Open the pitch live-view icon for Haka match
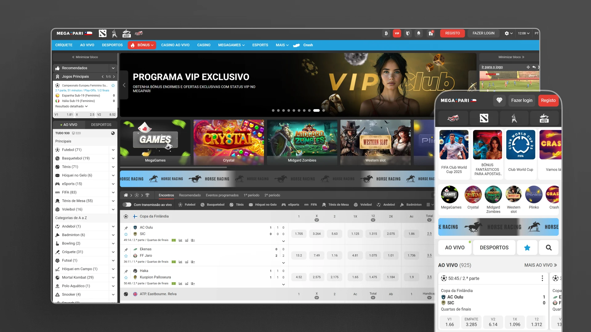The width and height of the screenshot is (591, 332). point(174,283)
